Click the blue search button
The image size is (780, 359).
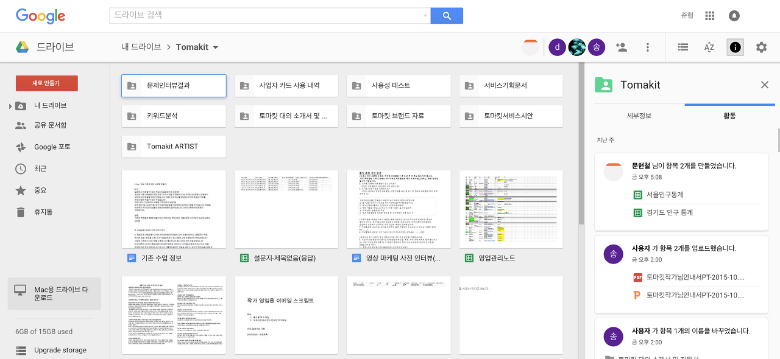pyautogui.click(x=447, y=16)
